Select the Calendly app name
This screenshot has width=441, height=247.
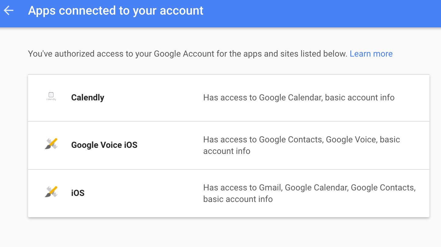(x=88, y=98)
